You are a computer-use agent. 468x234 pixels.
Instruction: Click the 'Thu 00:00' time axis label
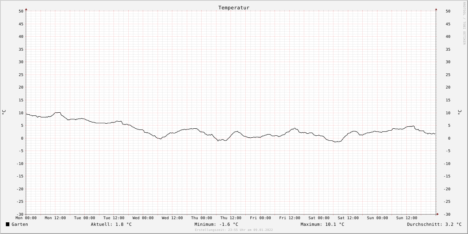(202, 218)
